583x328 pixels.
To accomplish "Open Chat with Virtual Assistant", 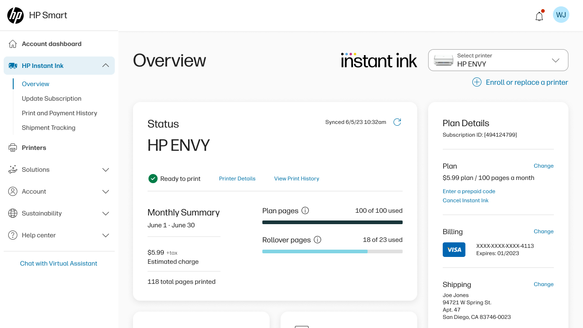I will coord(59,263).
